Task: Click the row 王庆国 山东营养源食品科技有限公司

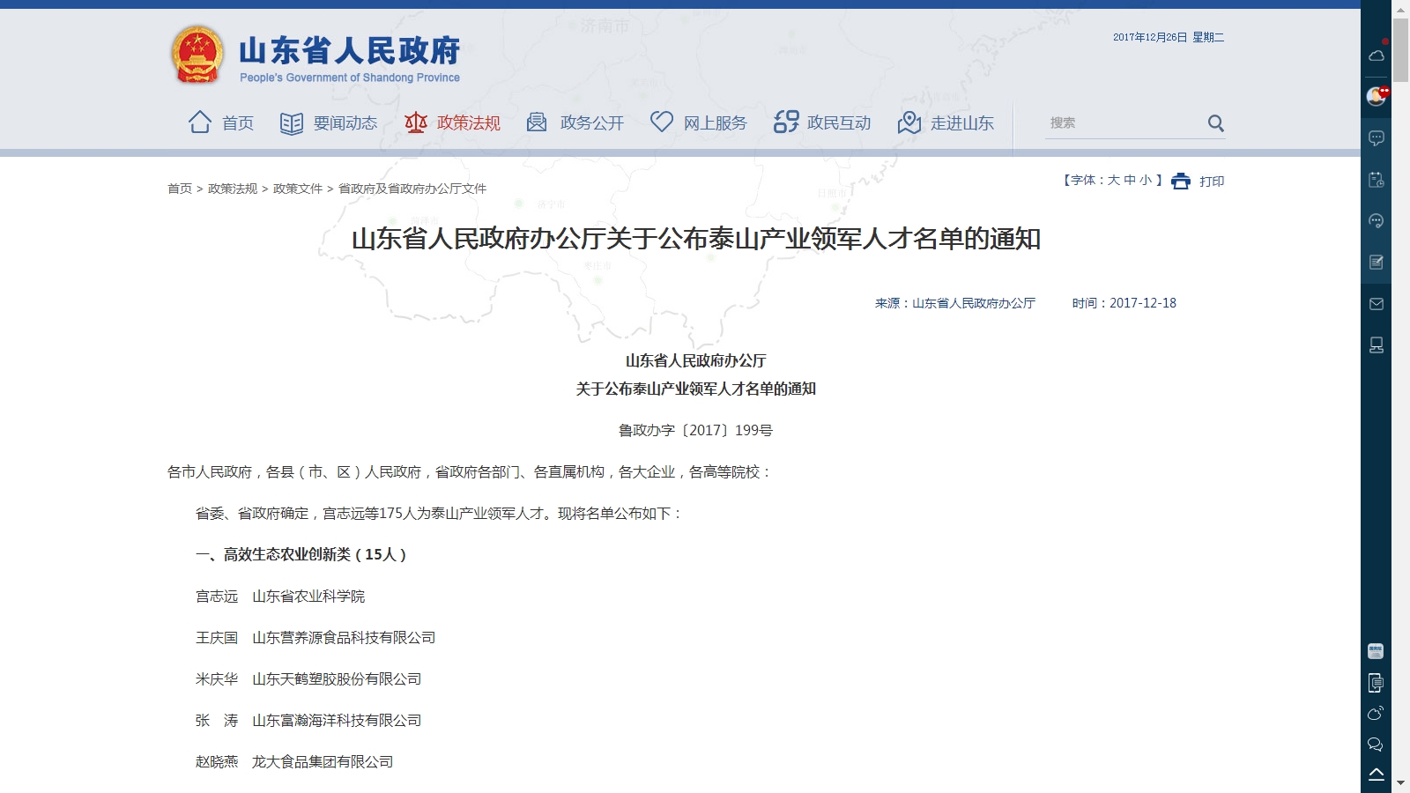Action: tap(315, 638)
